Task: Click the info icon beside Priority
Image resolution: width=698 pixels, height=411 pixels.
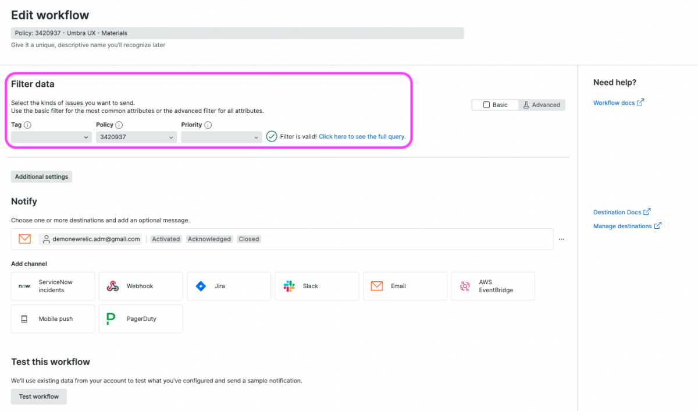Action: tap(208, 125)
